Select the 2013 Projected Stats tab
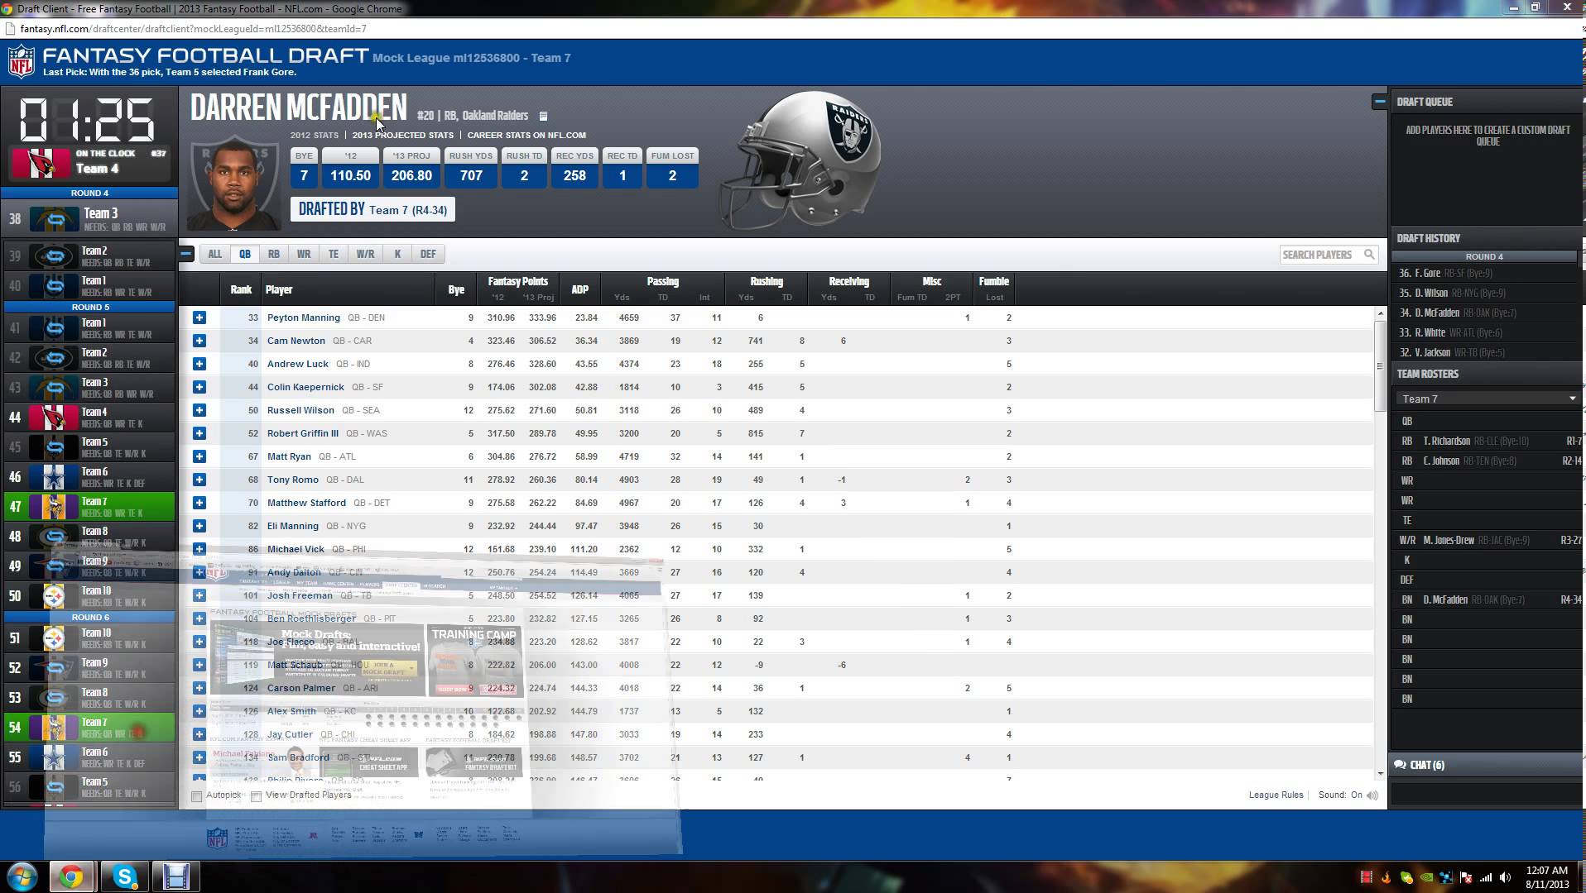The height and width of the screenshot is (893, 1586). [402, 135]
